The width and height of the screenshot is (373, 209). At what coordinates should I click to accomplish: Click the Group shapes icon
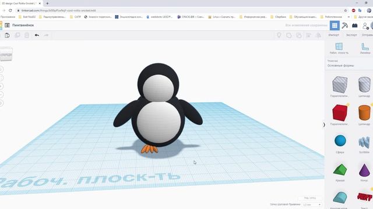pos(289,35)
